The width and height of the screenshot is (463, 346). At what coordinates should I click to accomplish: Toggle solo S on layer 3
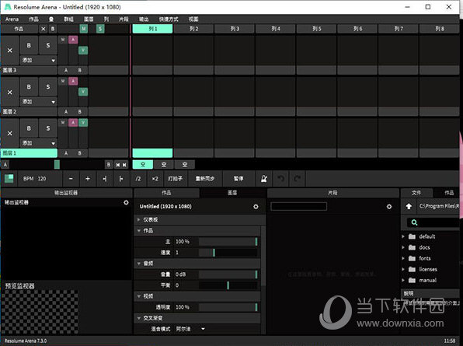tap(48, 45)
